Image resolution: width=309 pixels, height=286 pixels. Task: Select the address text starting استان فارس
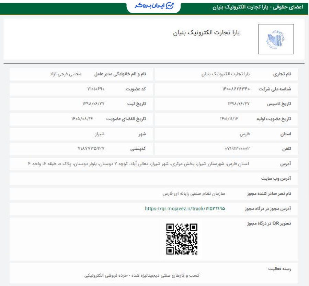(139, 164)
